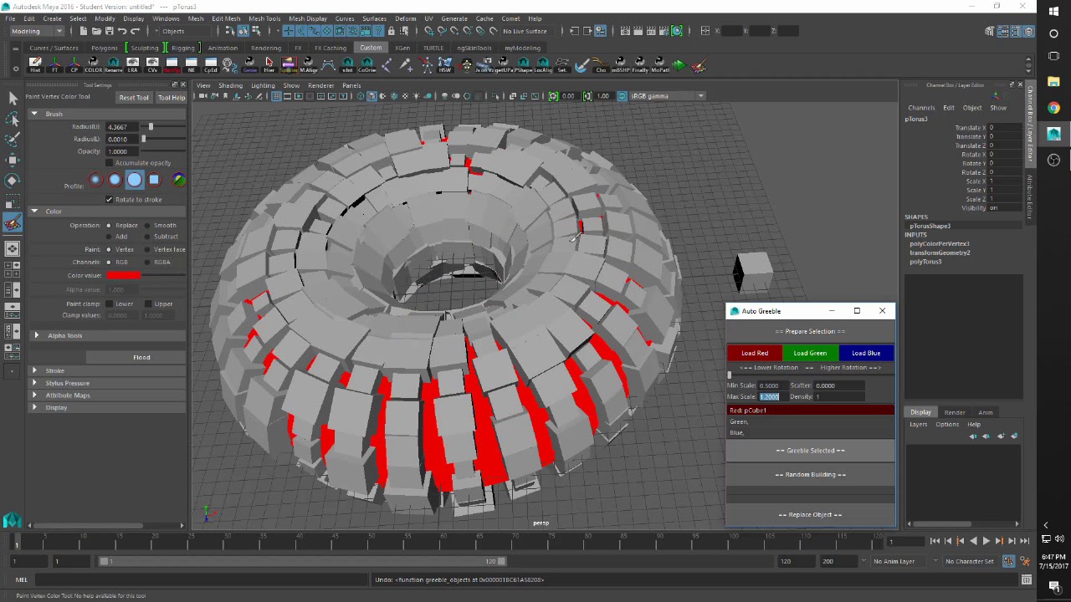Open the Mesh Tools menu
The width and height of the screenshot is (1071, 602).
(x=264, y=18)
